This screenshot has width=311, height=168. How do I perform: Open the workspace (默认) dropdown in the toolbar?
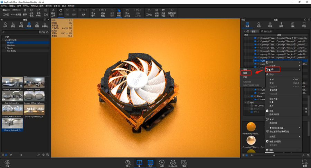click(x=6, y=10)
